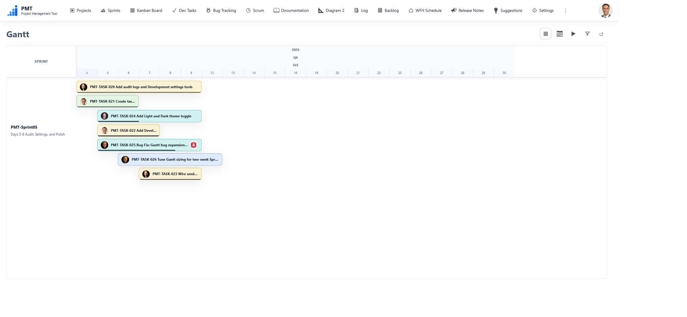Click the Diagram 2 ruler icon
This screenshot has height=317, width=687.
point(321,10)
